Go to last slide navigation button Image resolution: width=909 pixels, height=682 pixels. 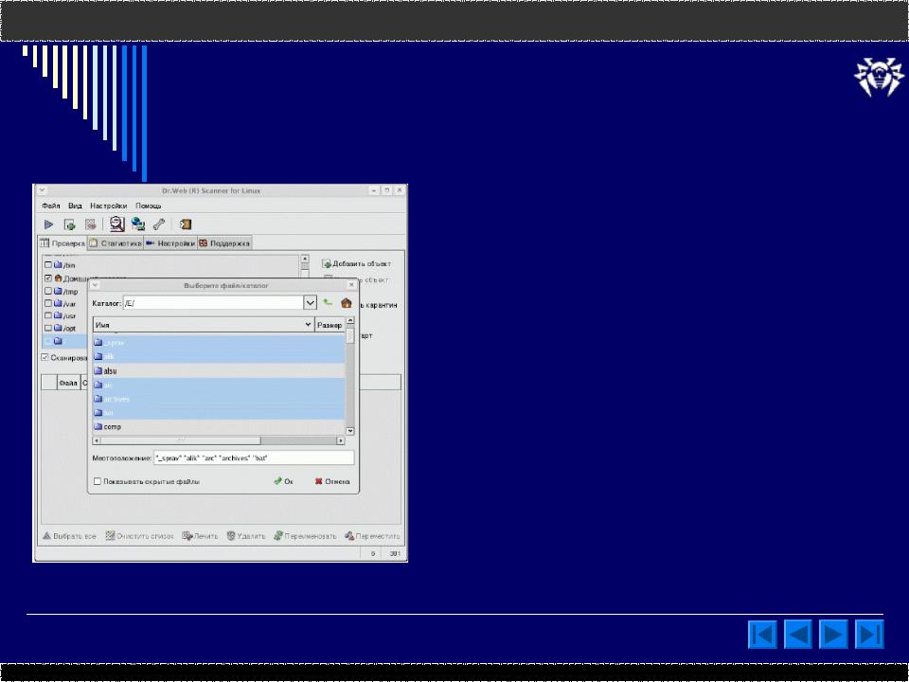[869, 634]
